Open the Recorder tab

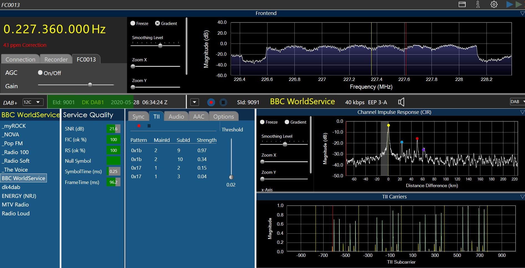pos(56,60)
